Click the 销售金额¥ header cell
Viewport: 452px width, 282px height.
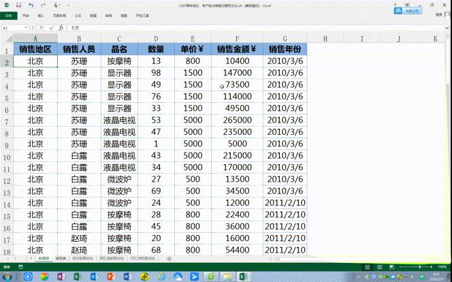[x=237, y=49]
